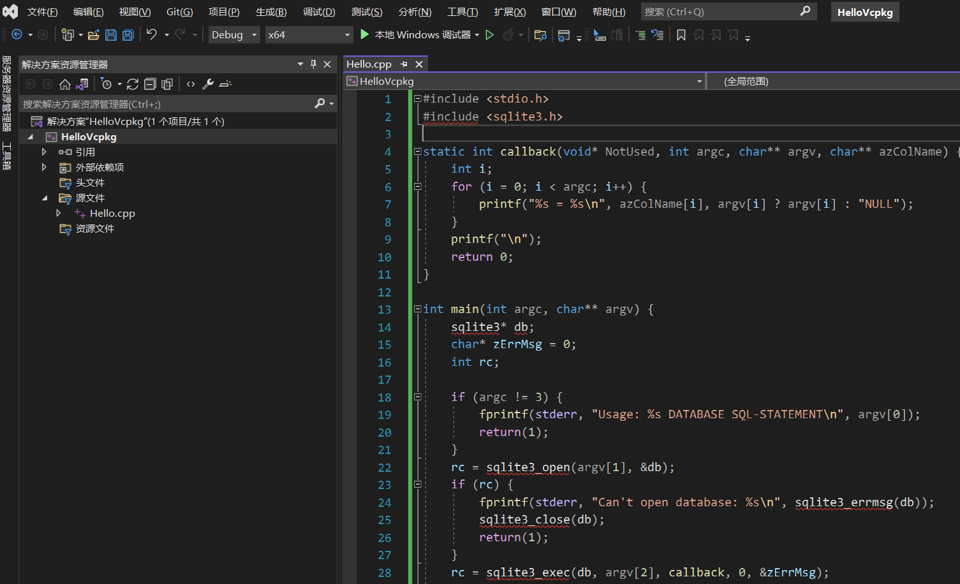The height and width of the screenshot is (584, 960).
Task: Open the undo history dropdown arrow
Action: pos(166,35)
